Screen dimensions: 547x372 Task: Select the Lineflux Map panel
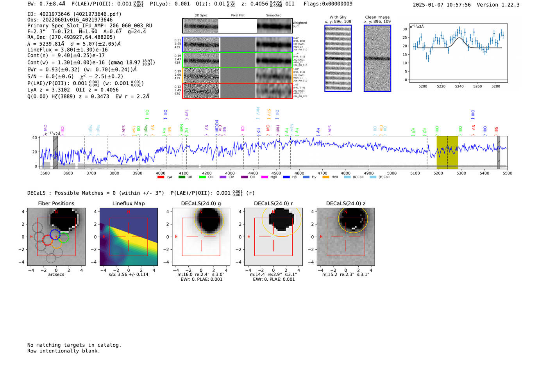tap(129, 237)
